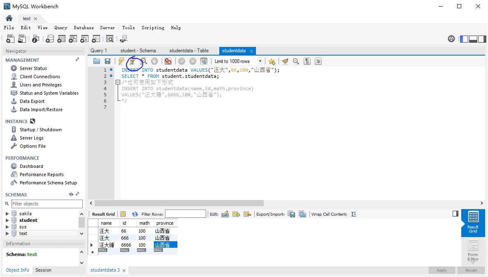Switch to Query 1 tab

99,51
